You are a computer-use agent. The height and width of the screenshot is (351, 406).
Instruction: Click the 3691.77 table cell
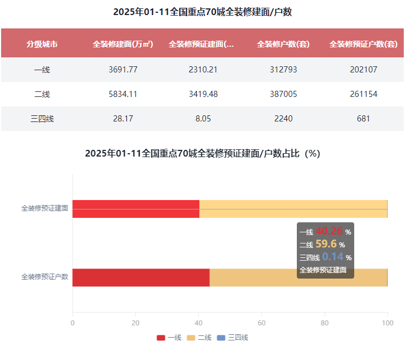123,70
